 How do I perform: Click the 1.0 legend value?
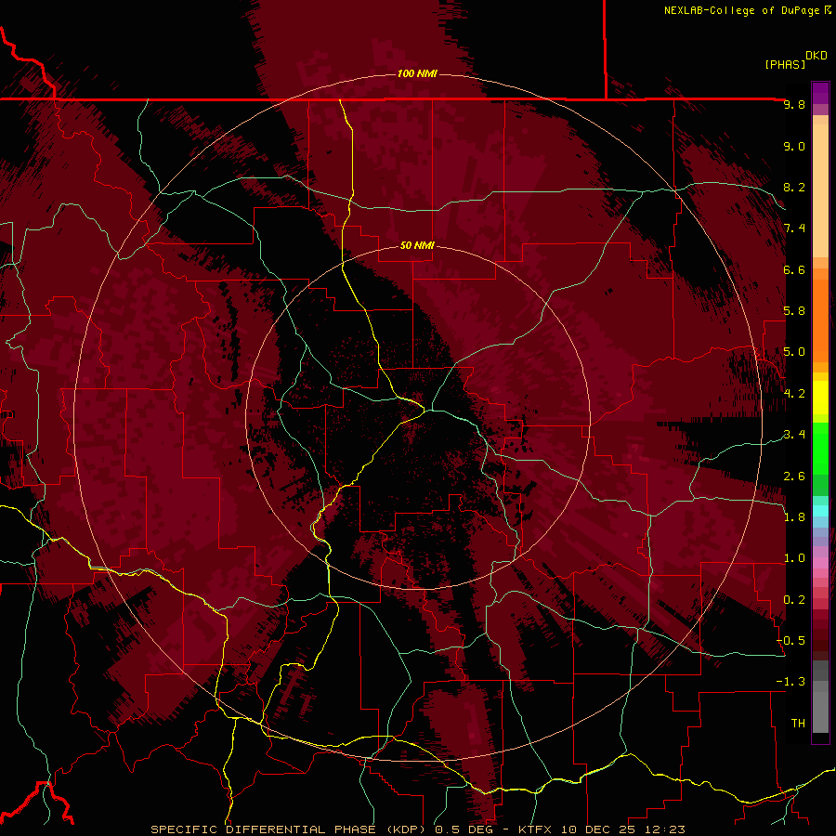pyautogui.click(x=794, y=558)
